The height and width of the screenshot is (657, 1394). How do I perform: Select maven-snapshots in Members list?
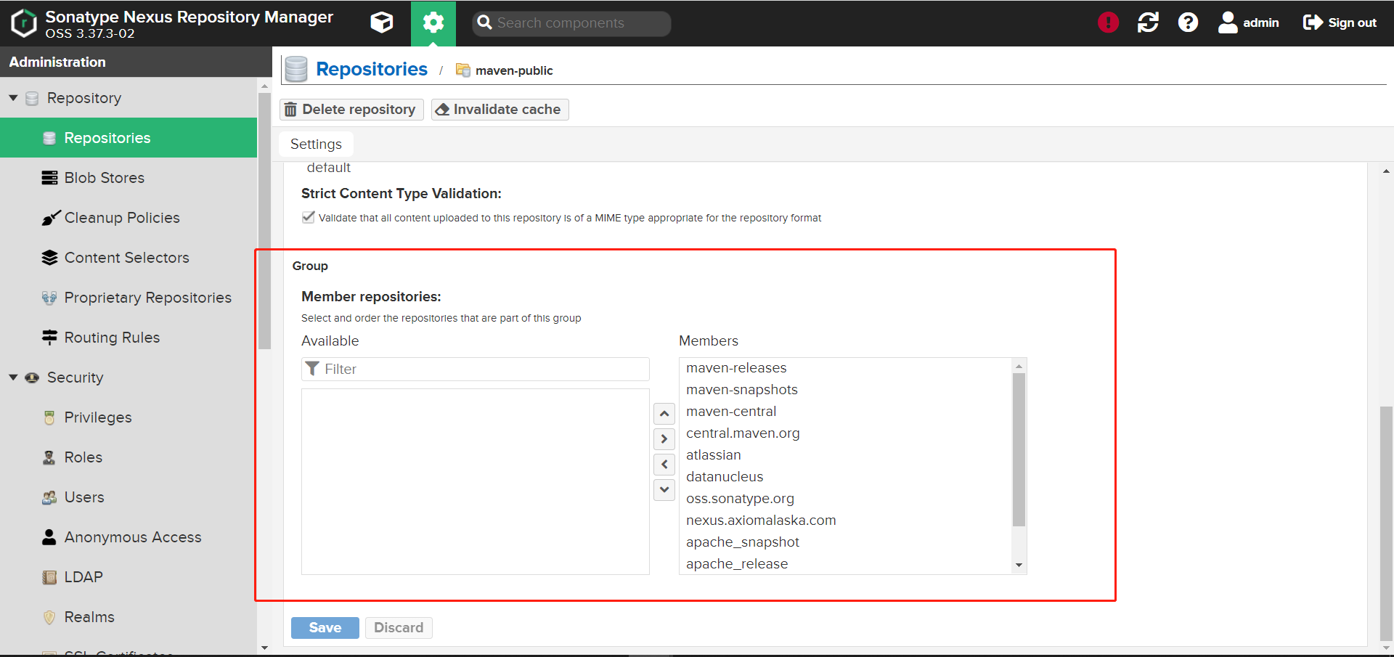pos(846,390)
